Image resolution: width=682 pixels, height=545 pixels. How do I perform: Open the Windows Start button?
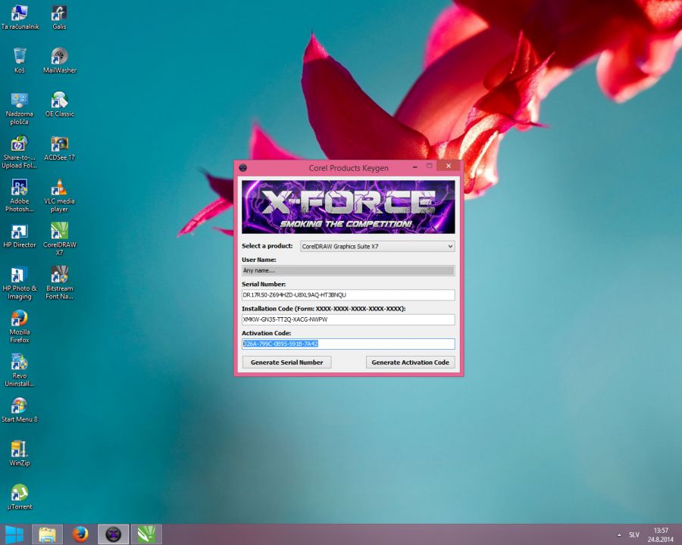(14, 534)
